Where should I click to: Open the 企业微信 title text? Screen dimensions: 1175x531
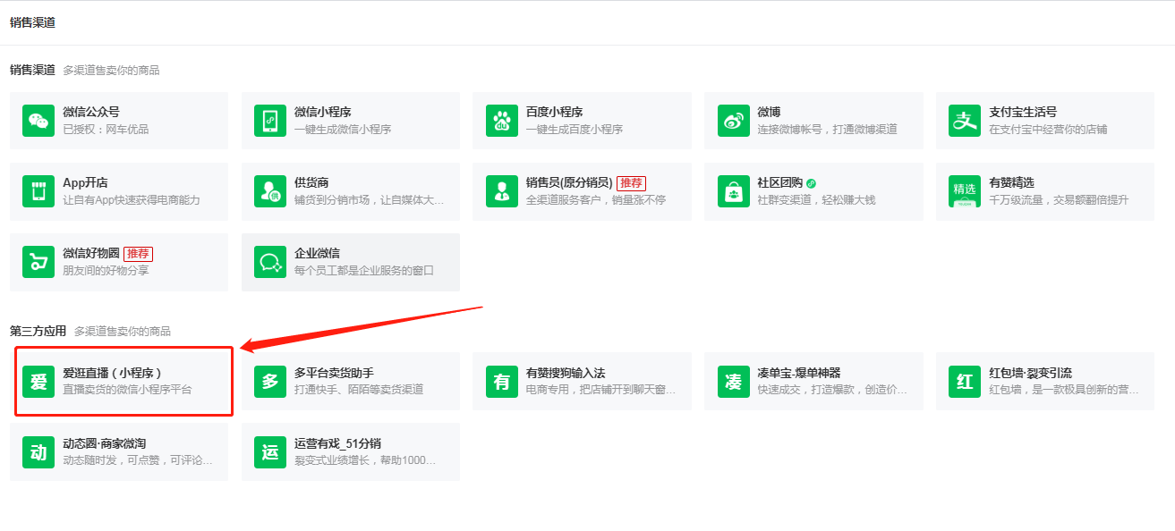tap(317, 254)
